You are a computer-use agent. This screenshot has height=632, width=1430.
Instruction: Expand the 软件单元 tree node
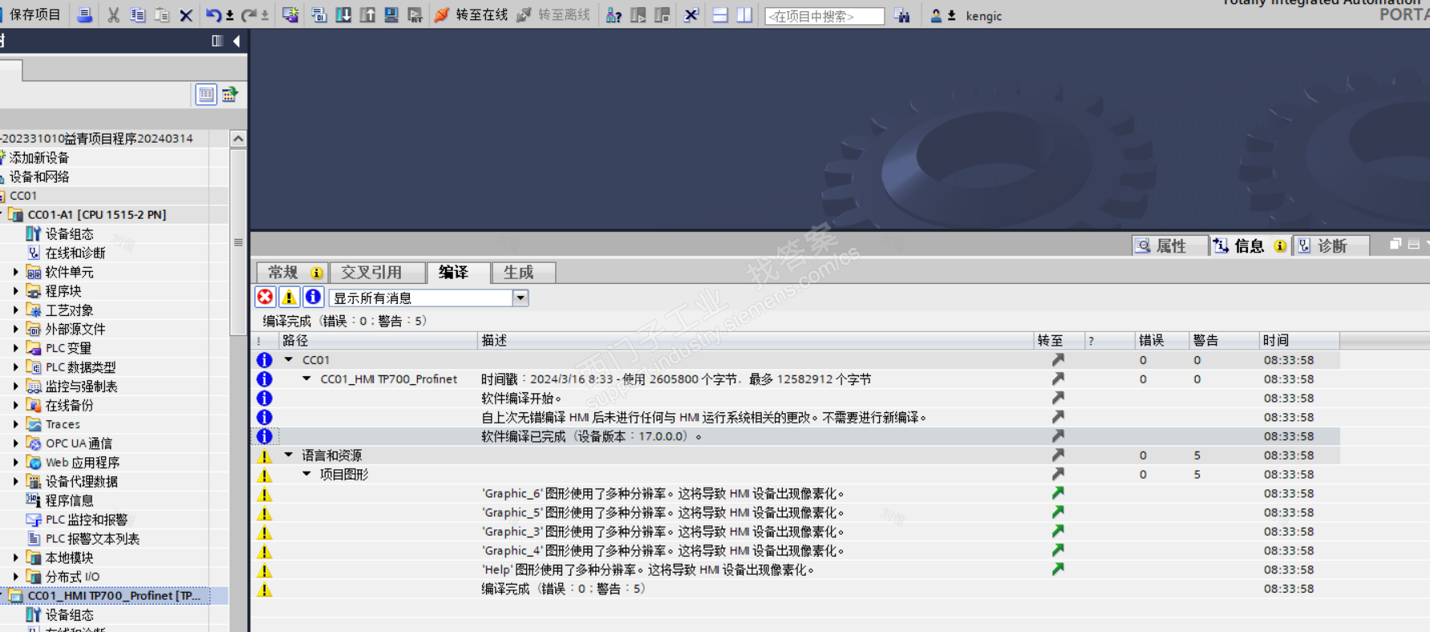[16, 272]
